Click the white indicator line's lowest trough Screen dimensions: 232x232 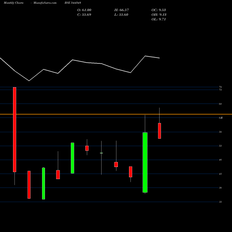pos(29,81)
